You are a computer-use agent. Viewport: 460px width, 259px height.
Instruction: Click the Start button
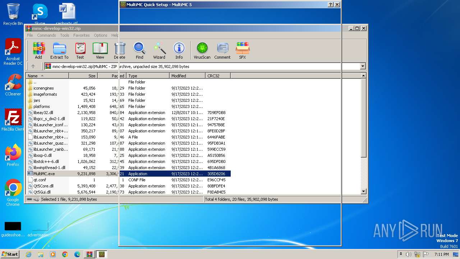(10, 254)
